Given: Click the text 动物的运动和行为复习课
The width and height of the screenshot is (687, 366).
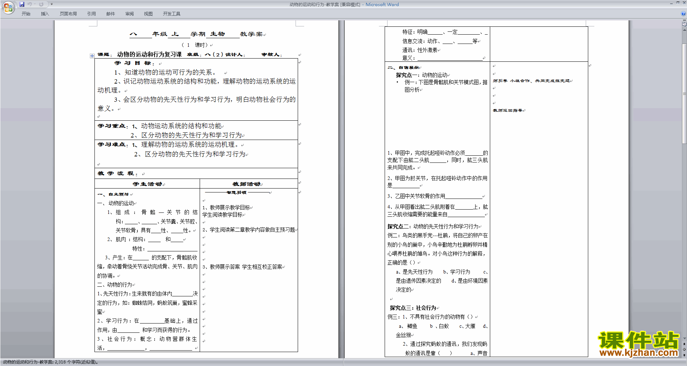Looking at the screenshot, I should [x=149, y=54].
